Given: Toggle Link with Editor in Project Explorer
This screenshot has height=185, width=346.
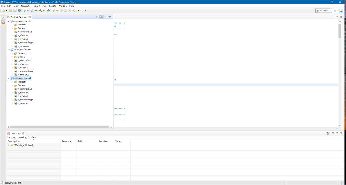Looking at the screenshot, I should pos(101,17).
